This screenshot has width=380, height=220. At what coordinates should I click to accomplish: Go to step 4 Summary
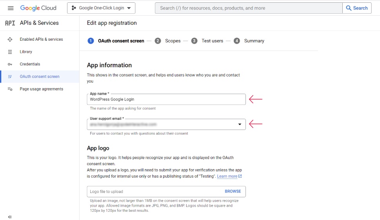tap(249, 41)
